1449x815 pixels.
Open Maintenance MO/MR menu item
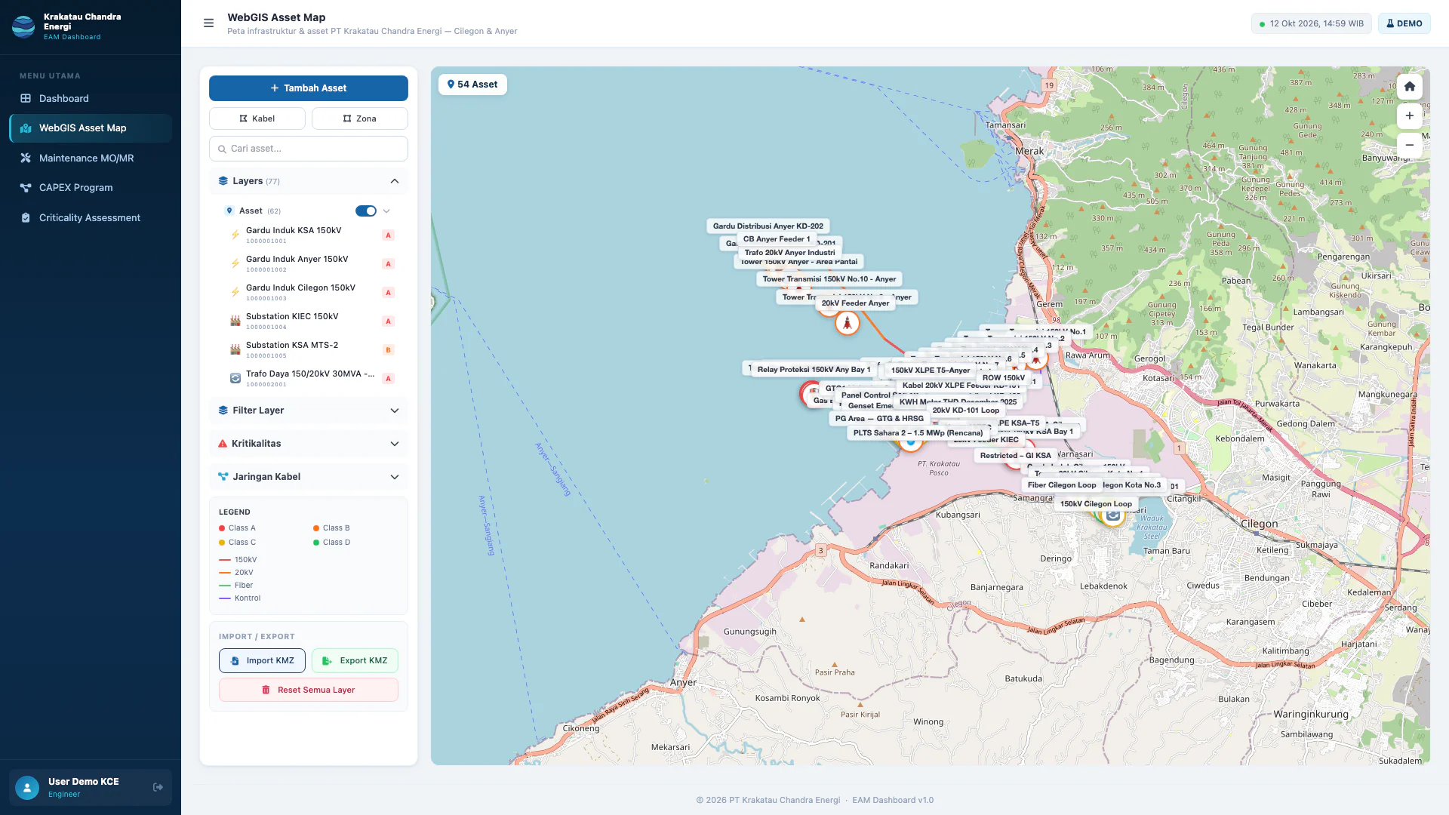91,158
